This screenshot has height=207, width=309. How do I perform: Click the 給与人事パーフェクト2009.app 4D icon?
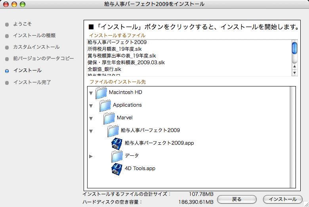[117, 144]
